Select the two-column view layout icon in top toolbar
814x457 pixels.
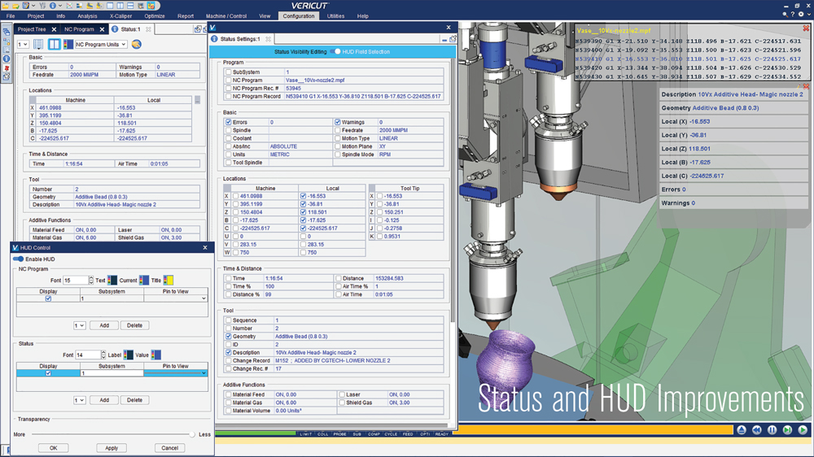[x=120, y=6]
